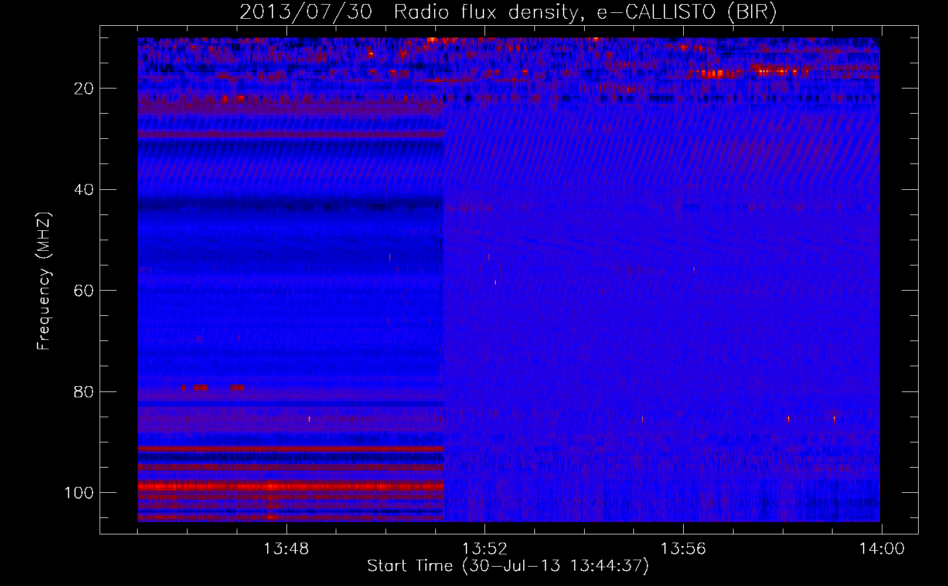Screen dimensions: 948x586
Task: Click the '60' frequency tick label
Action: coord(84,291)
